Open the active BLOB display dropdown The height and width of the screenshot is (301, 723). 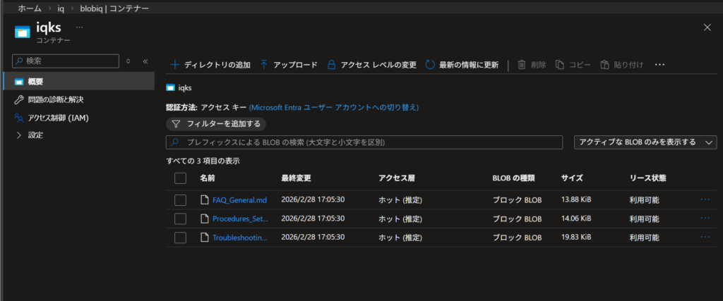click(646, 142)
